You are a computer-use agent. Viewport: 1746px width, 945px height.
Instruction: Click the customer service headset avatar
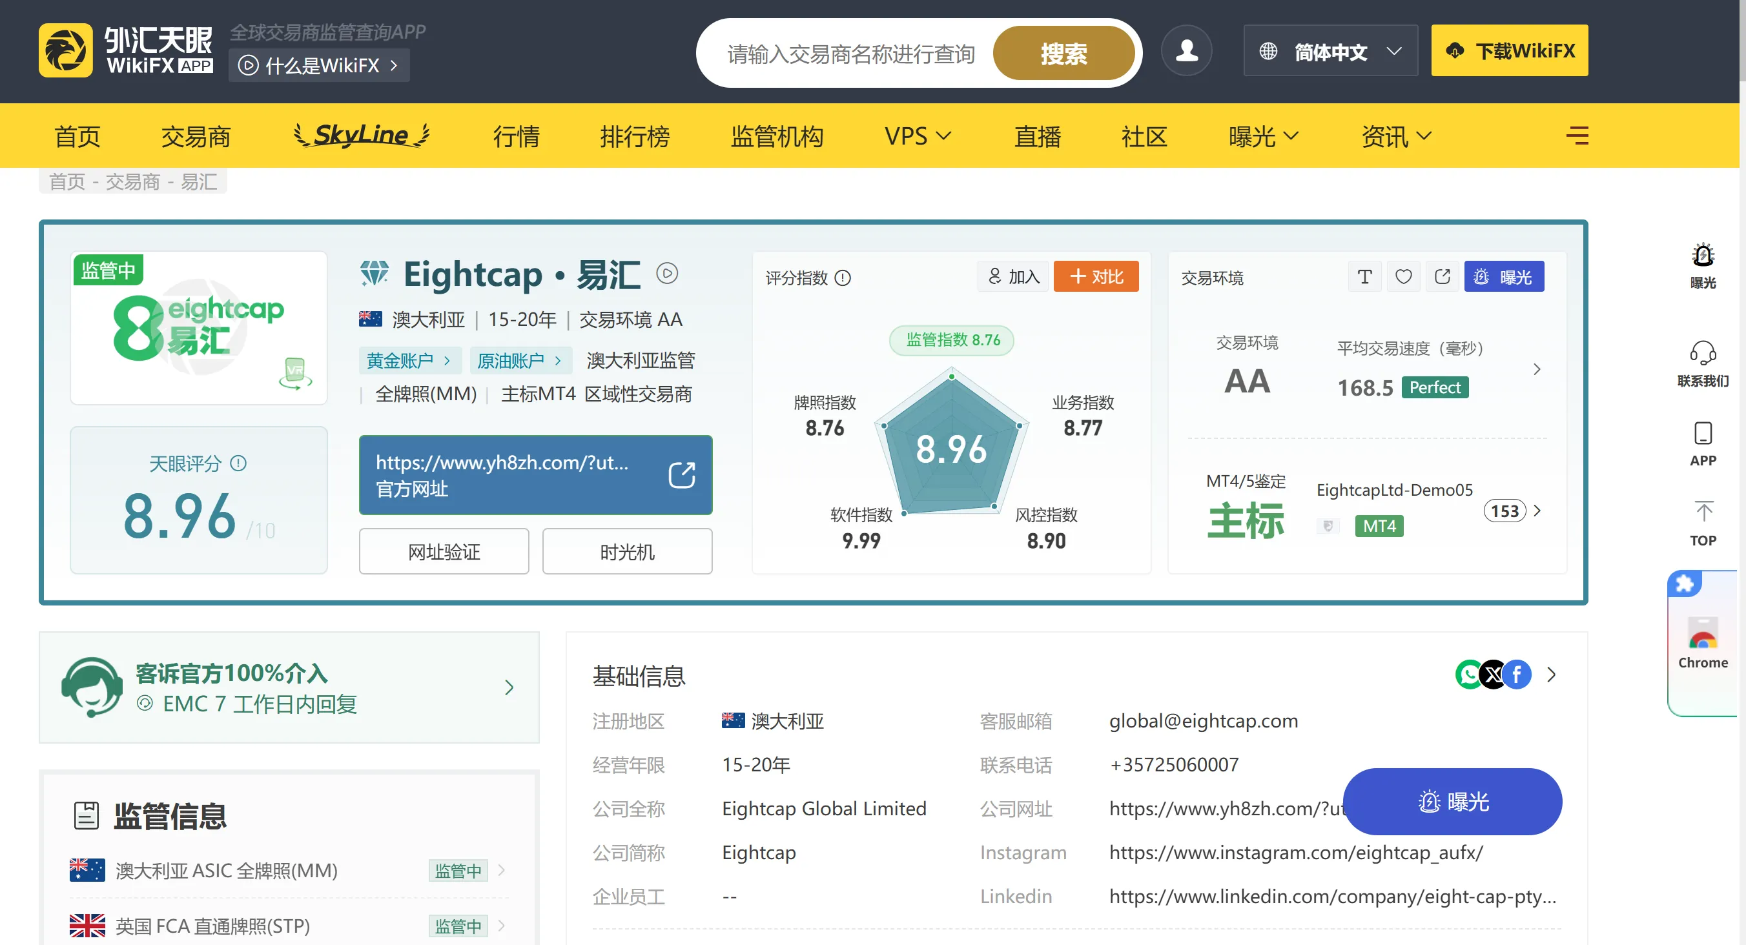92,687
